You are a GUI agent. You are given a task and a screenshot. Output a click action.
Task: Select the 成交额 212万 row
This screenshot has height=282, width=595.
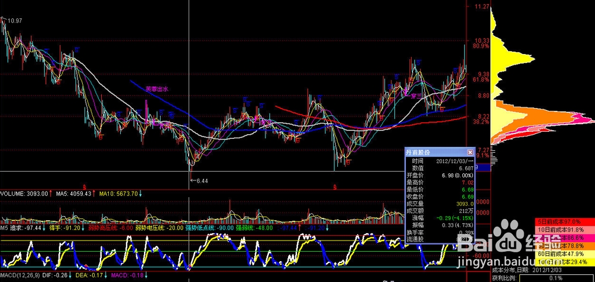[440, 211]
